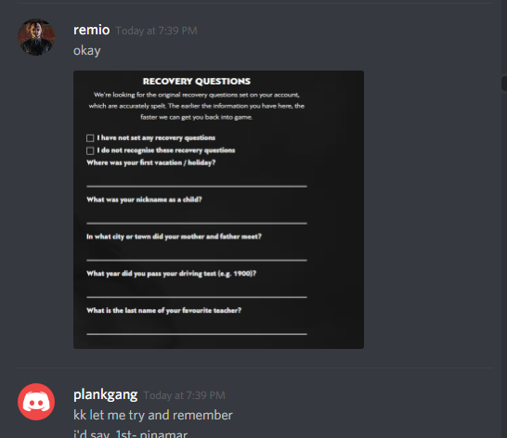Click the plankgang username
This screenshot has width=507, height=438.
(x=106, y=395)
